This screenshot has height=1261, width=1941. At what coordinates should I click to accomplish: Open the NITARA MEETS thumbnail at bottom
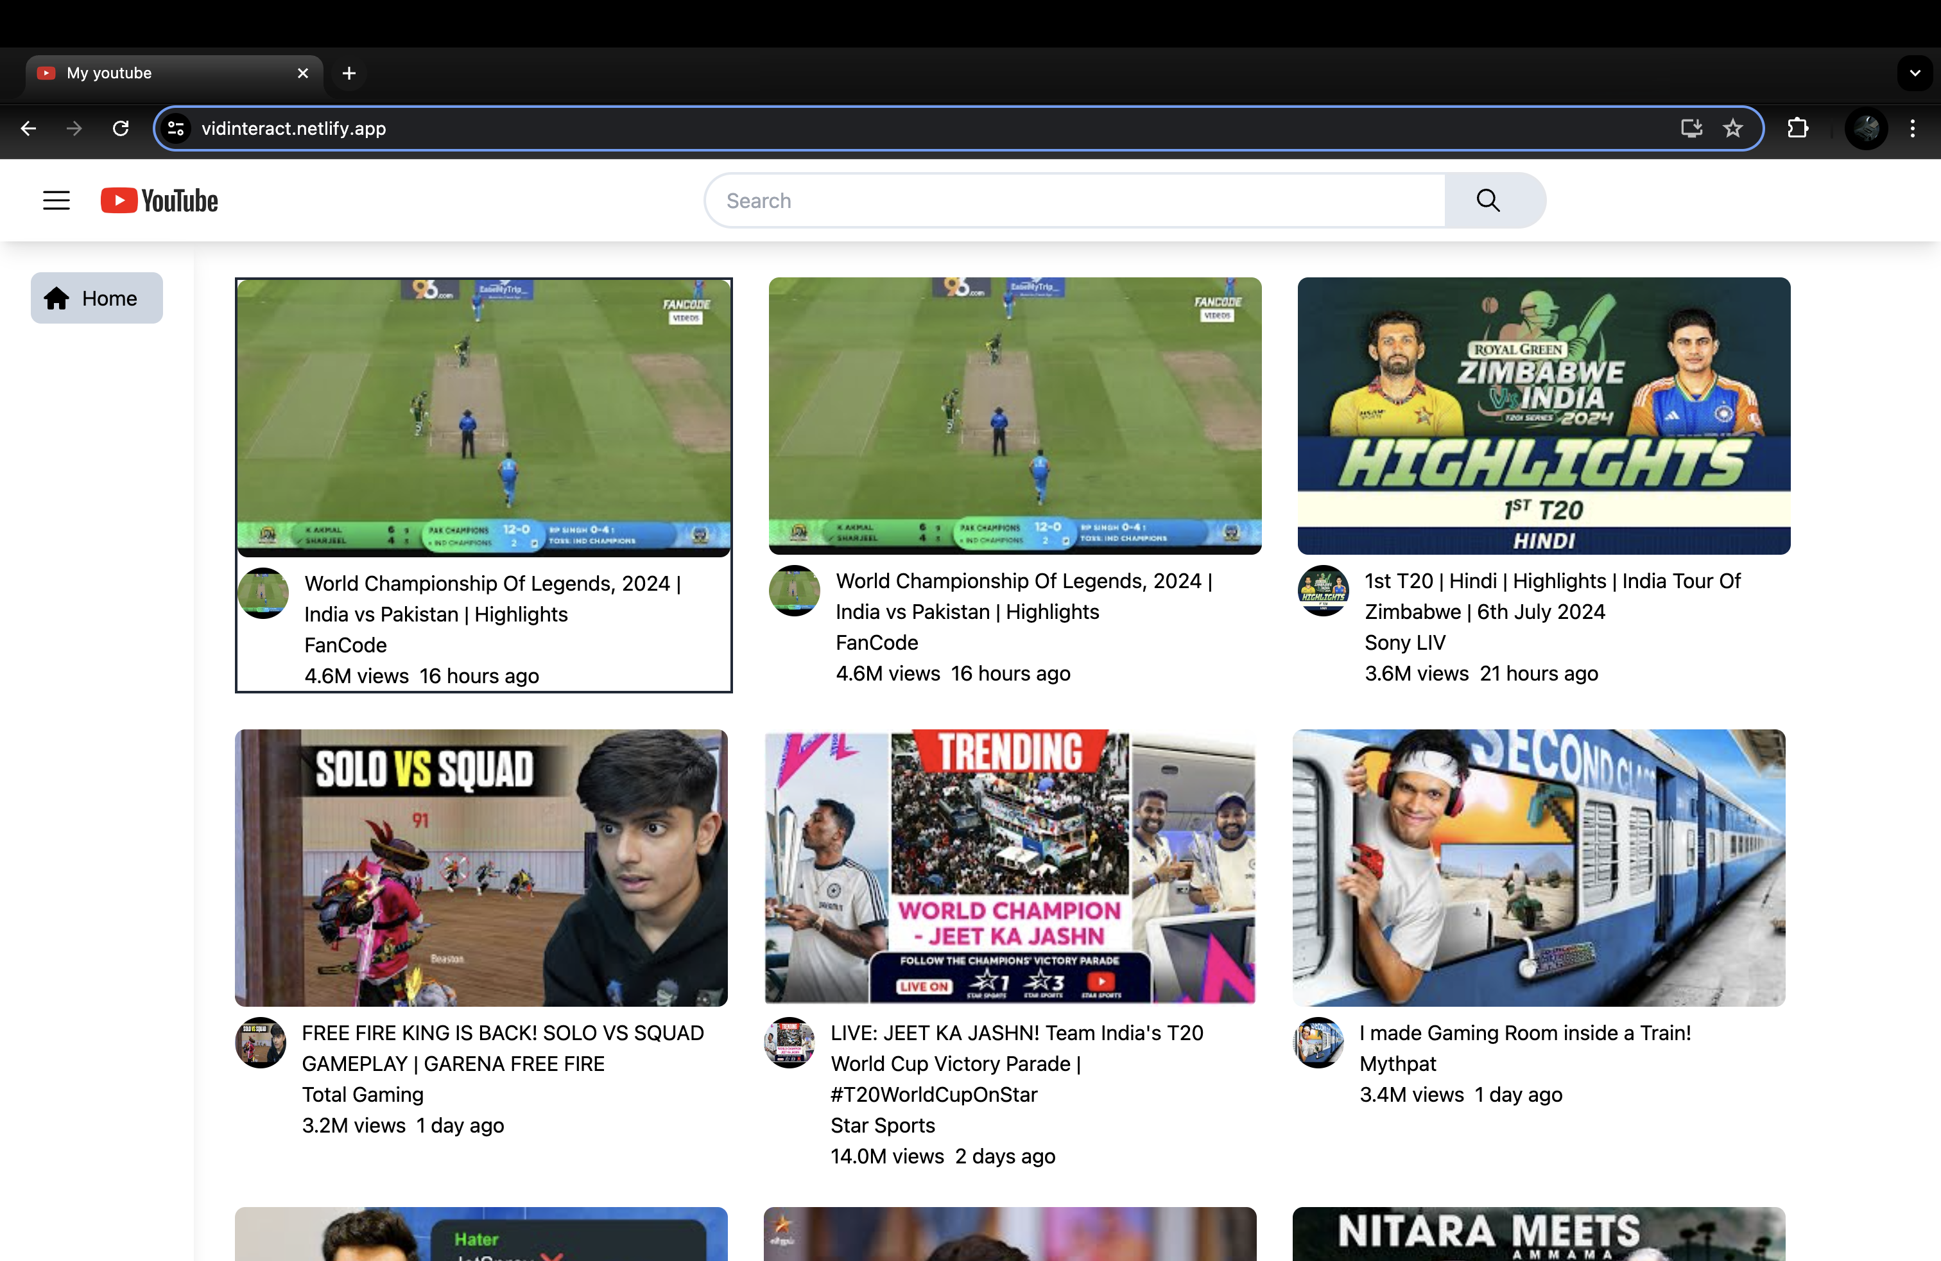pyautogui.click(x=1538, y=1234)
